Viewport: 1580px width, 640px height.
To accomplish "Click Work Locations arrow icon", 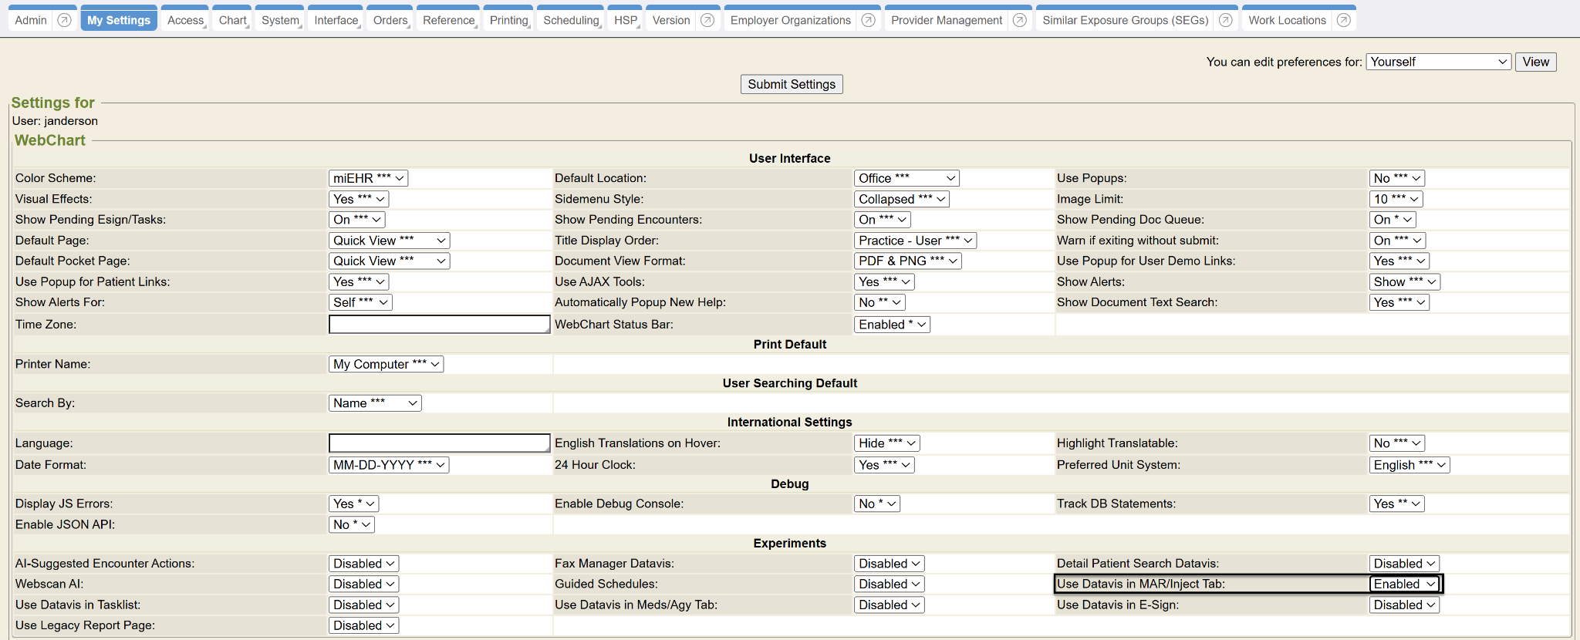I will (1343, 20).
